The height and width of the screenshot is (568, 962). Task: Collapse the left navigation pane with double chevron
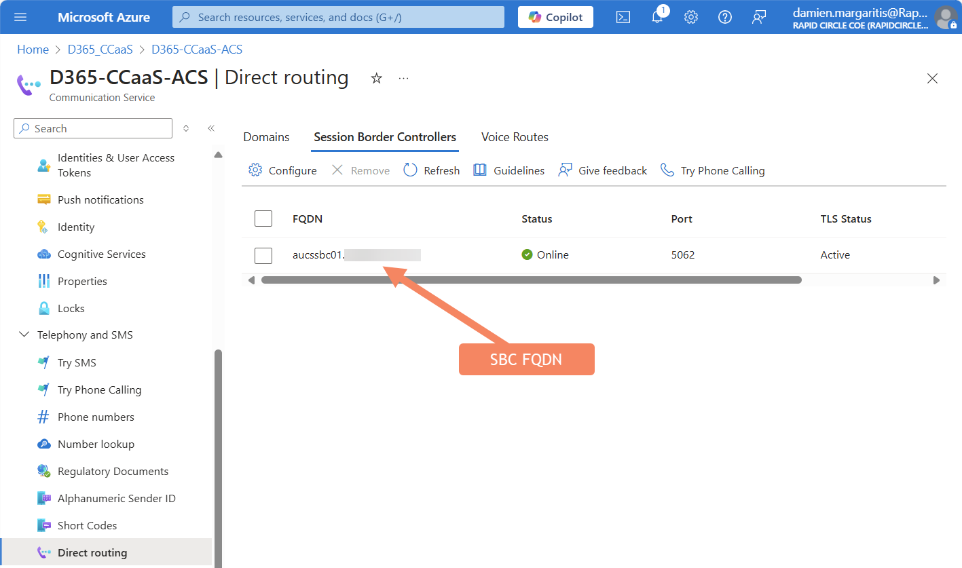(210, 128)
